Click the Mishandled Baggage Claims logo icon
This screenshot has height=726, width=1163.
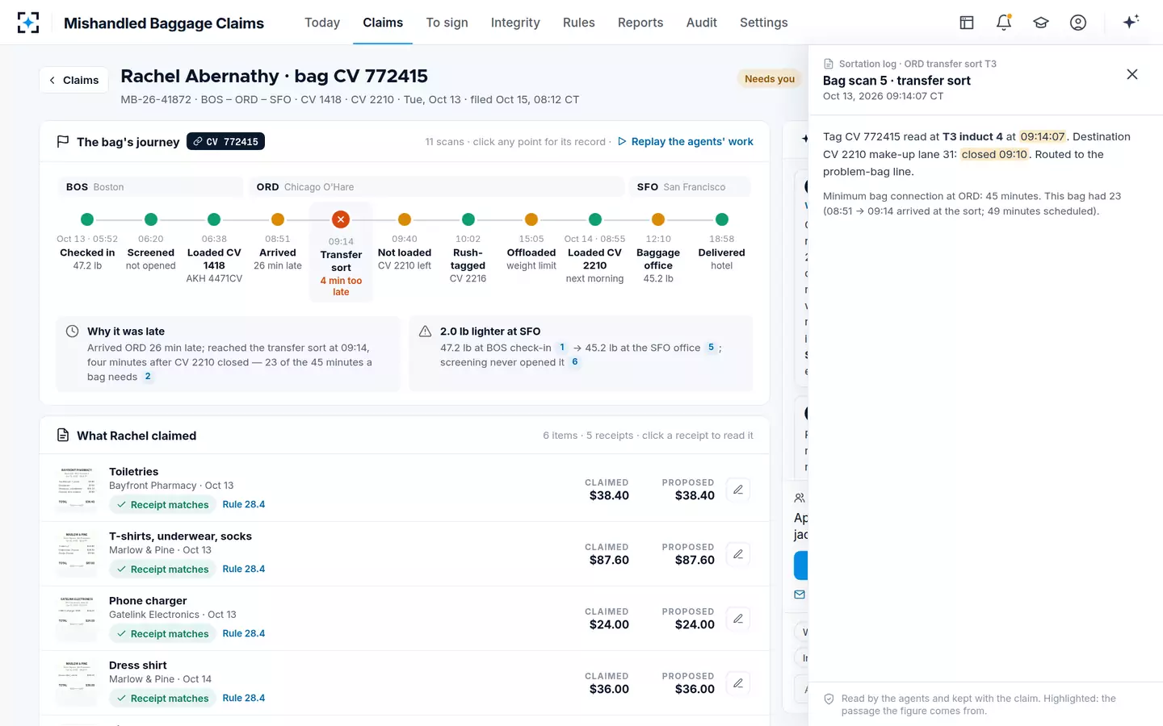28,23
